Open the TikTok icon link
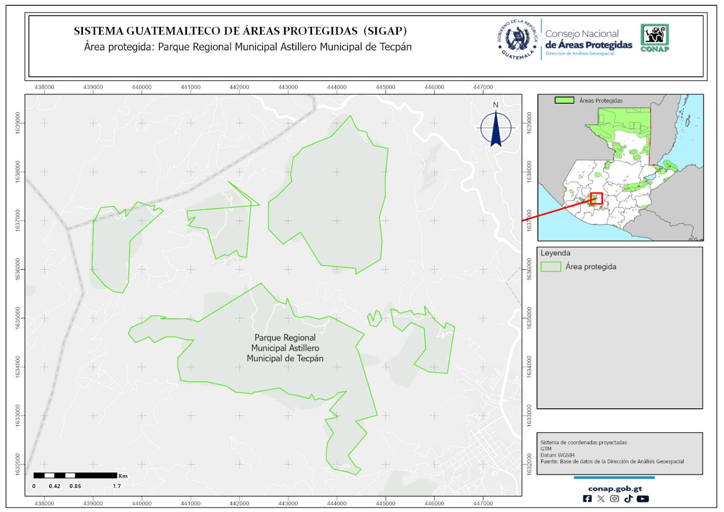724x512 pixels. [628, 498]
